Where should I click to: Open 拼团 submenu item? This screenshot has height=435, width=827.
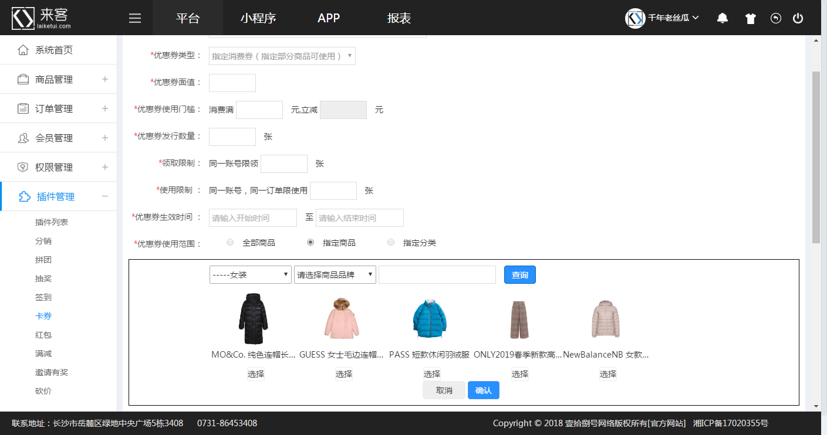pyautogui.click(x=43, y=260)
